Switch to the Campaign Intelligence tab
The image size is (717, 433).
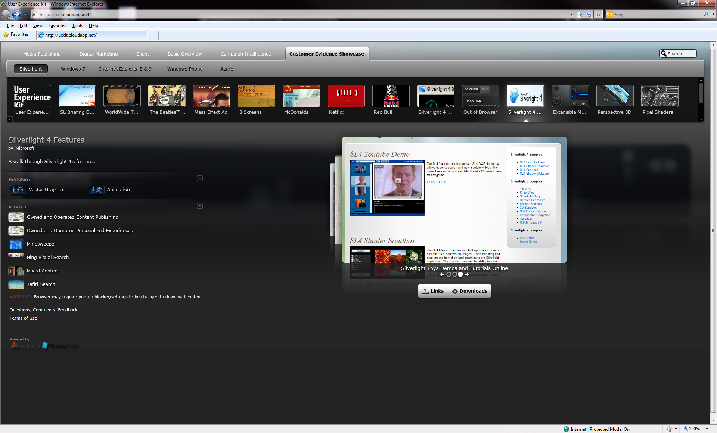[246, 54]
